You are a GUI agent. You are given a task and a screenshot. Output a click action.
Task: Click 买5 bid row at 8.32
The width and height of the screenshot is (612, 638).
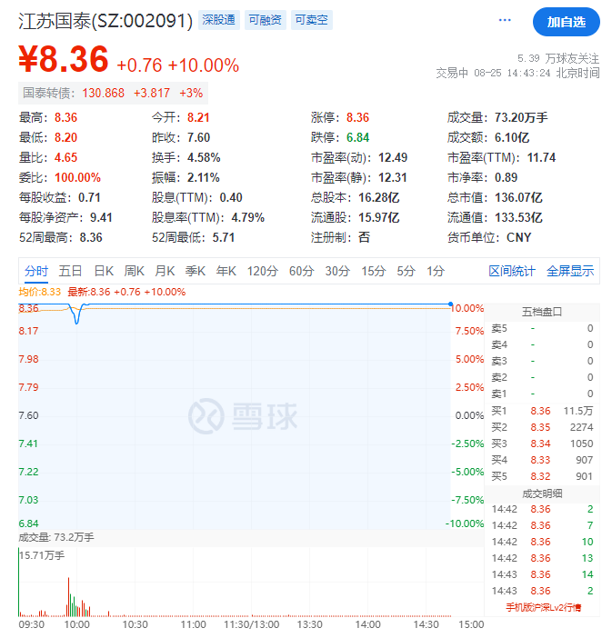coord(542,476)
